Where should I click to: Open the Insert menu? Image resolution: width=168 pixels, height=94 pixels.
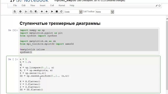(43, 5)
